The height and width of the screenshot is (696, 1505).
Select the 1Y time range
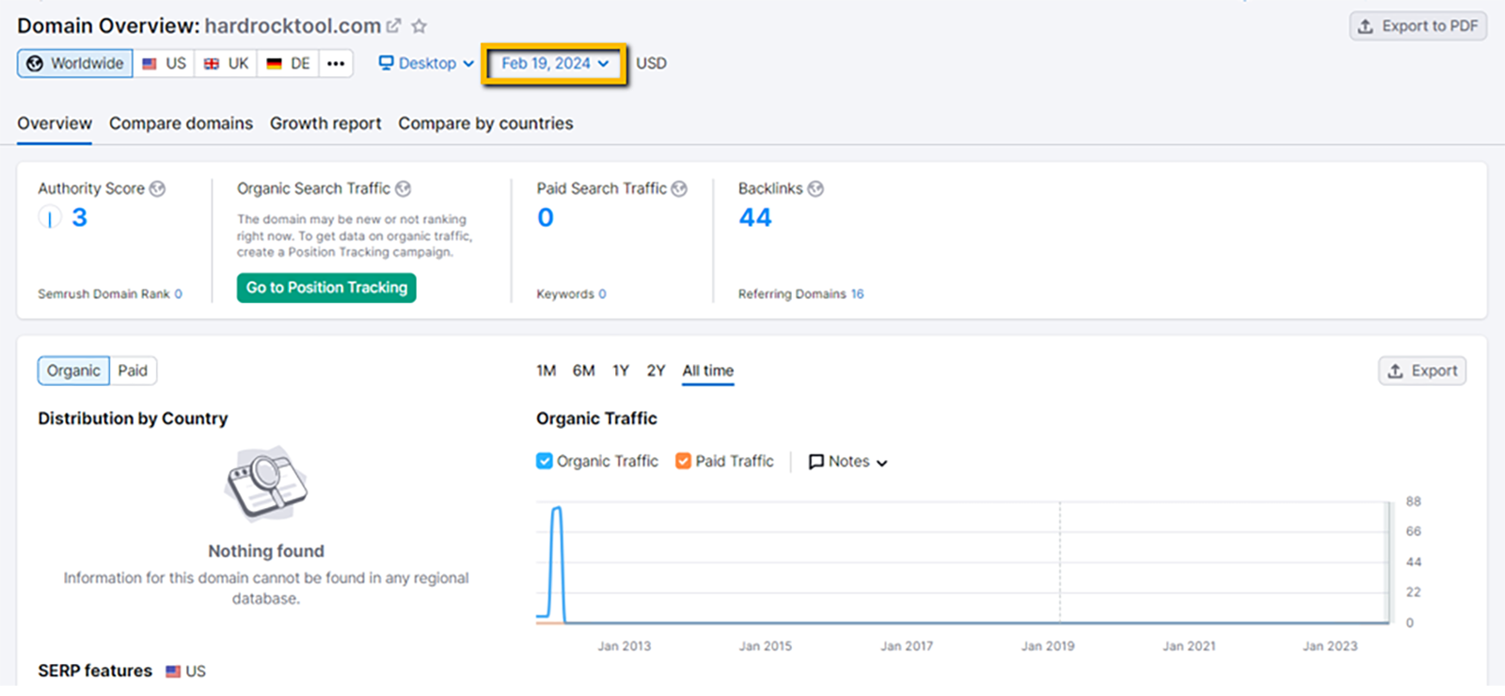[621, 371]
